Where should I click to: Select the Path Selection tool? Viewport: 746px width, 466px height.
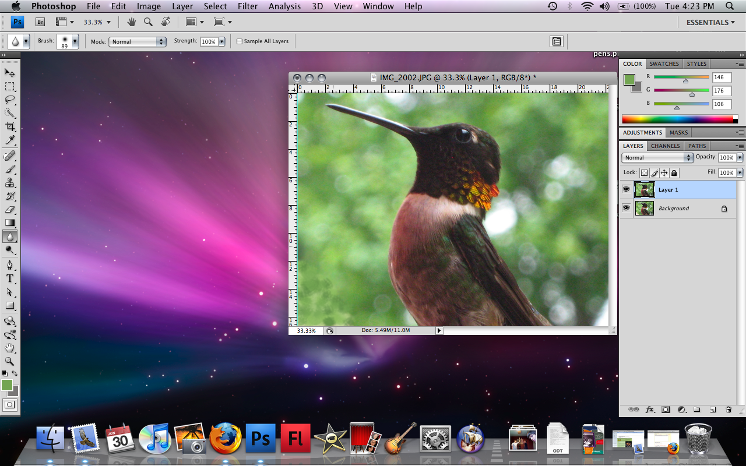click(x=10, y=292)
